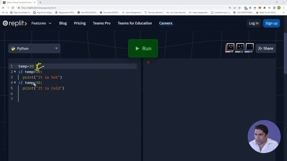This screenshot has width=287, height=161.
Task: Open the Python language dropdown
Action: pyautogui.click(x=34, y=48)
